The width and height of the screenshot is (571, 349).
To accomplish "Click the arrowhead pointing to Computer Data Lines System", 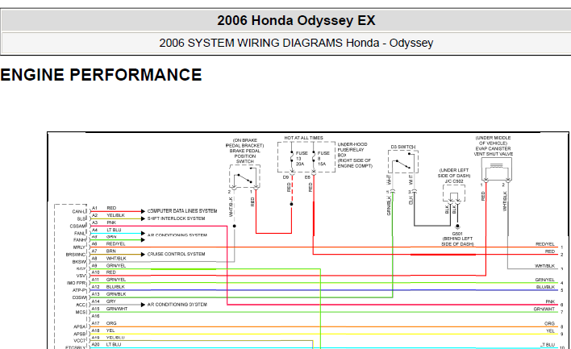I will (x=143, y=211).
